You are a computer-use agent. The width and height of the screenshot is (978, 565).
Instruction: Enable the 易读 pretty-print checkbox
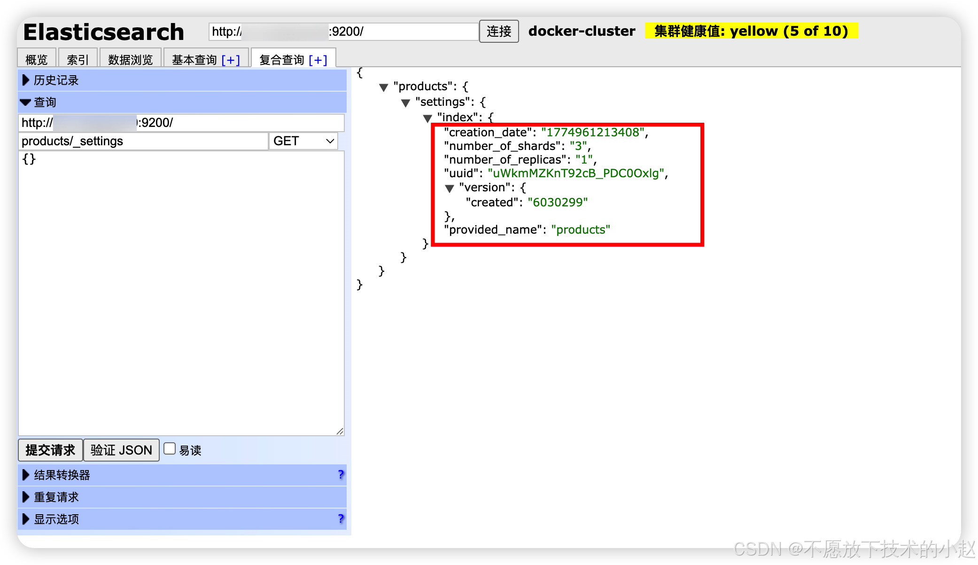point(170,449)
